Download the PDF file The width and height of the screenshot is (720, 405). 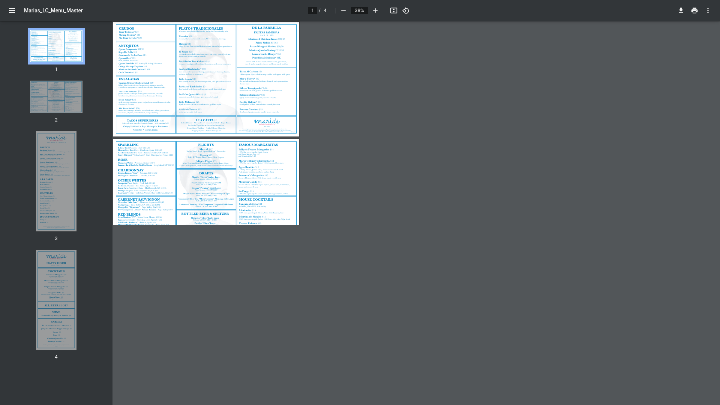(x=681, y=10)
